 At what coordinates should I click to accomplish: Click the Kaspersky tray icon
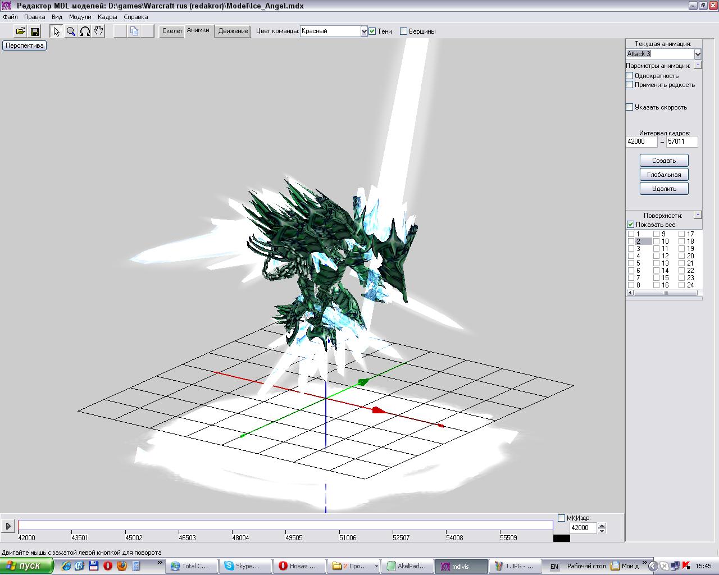click(685, 566)
